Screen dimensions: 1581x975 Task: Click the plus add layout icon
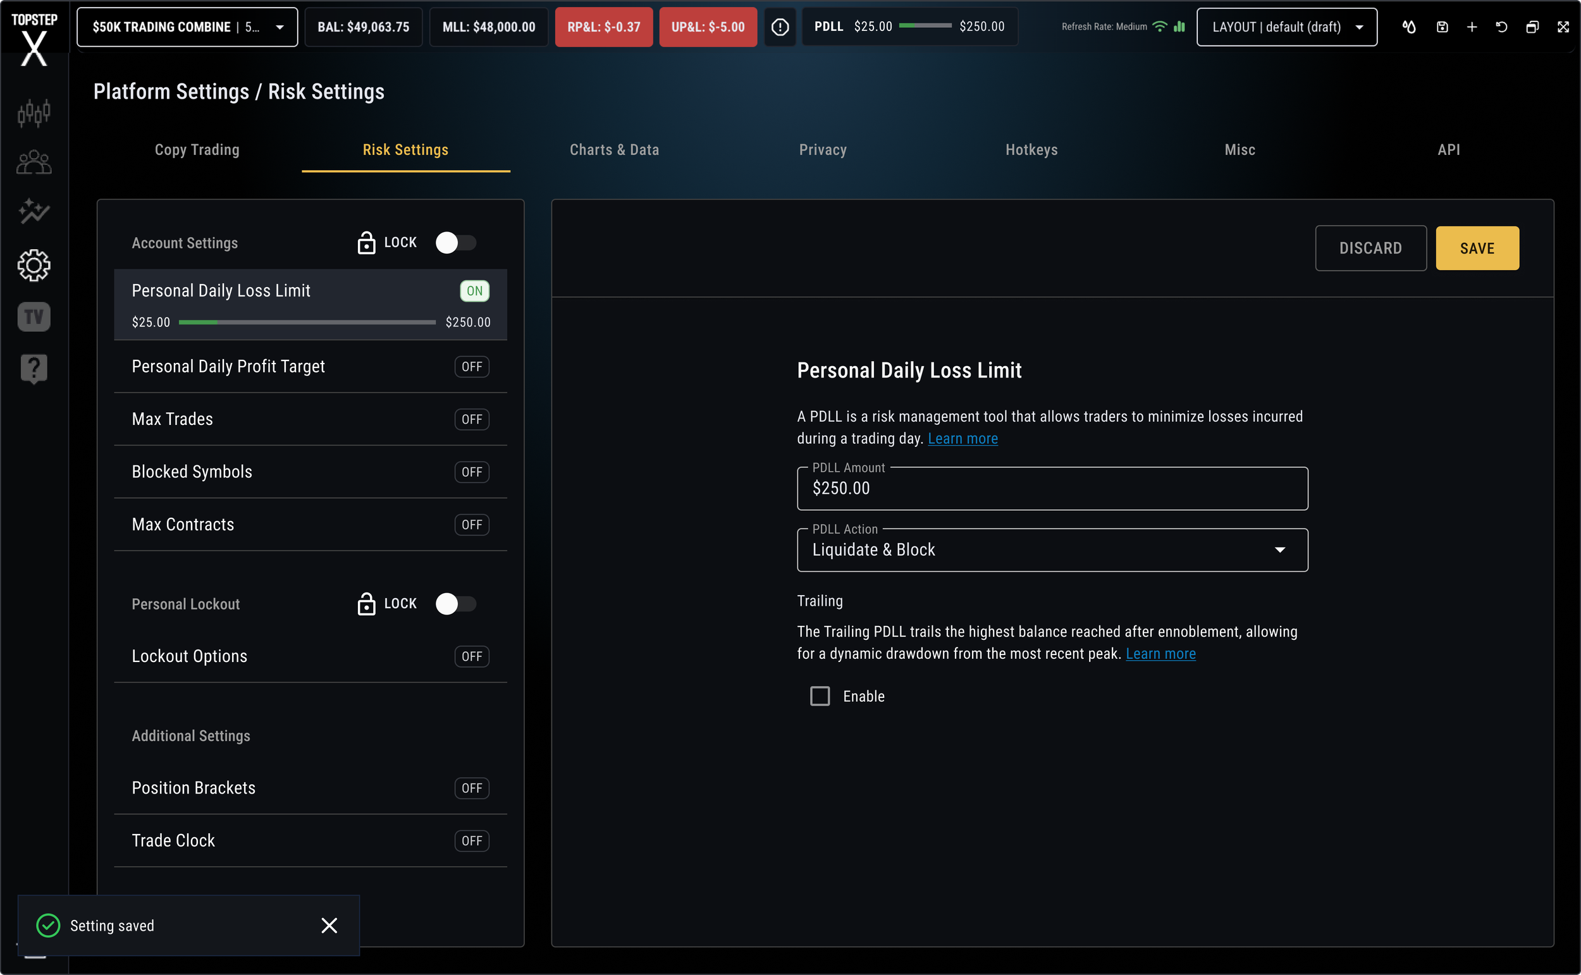pyautogui.click(x=1472, y=27)
